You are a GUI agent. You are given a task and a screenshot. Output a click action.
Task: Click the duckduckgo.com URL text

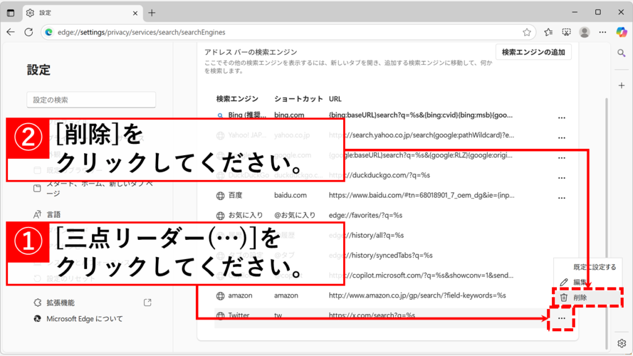tap(379, 175)
